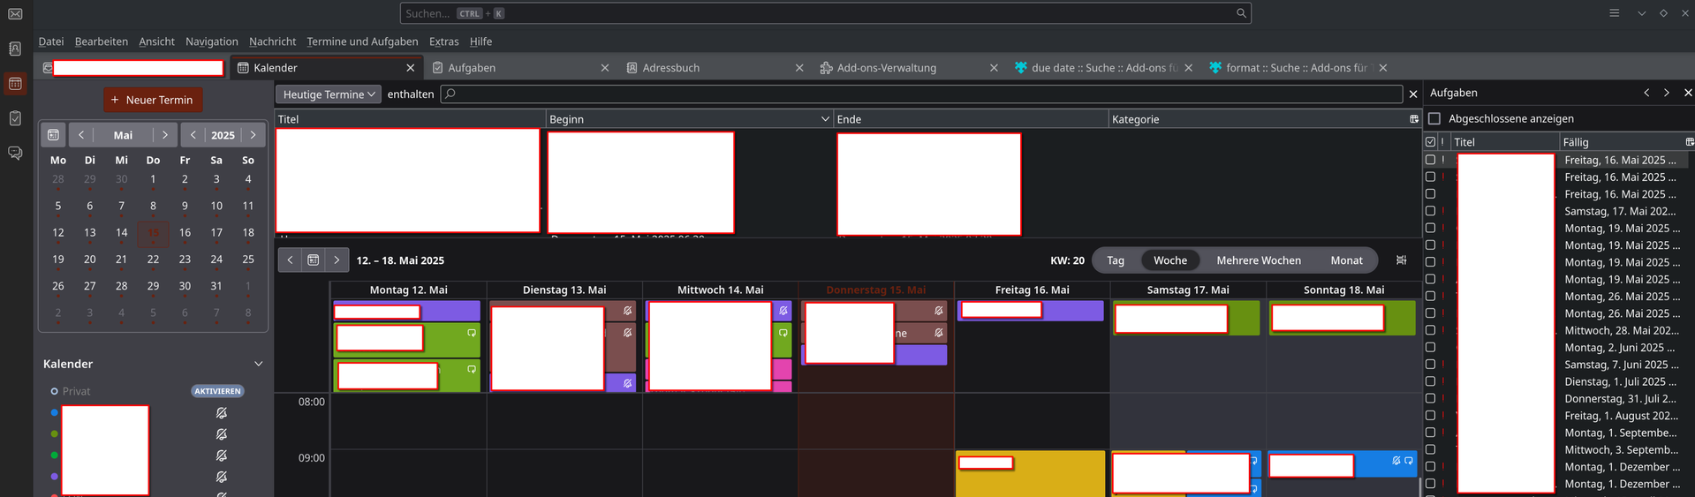Switch to the Add-ons-Verwaltung tab

coord(886,68)
